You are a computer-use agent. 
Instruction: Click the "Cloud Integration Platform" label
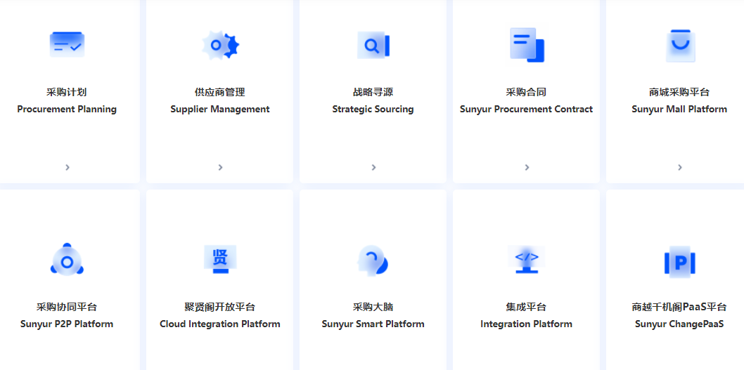tap(220, 324)
